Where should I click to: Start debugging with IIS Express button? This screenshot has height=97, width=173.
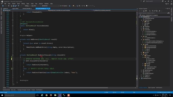pyautogui.click(x=64, y=6)
